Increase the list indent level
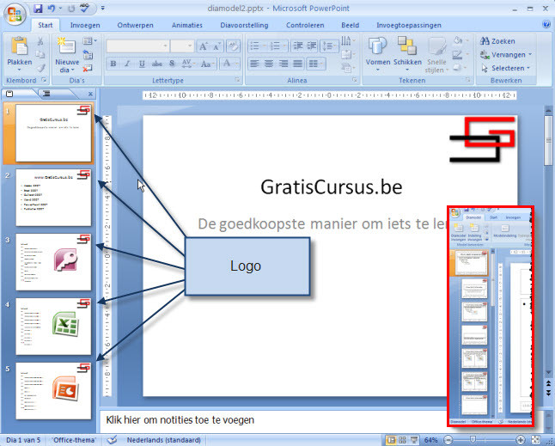The height and width of the screenshot is (446, 555). [x=312, y=46]
